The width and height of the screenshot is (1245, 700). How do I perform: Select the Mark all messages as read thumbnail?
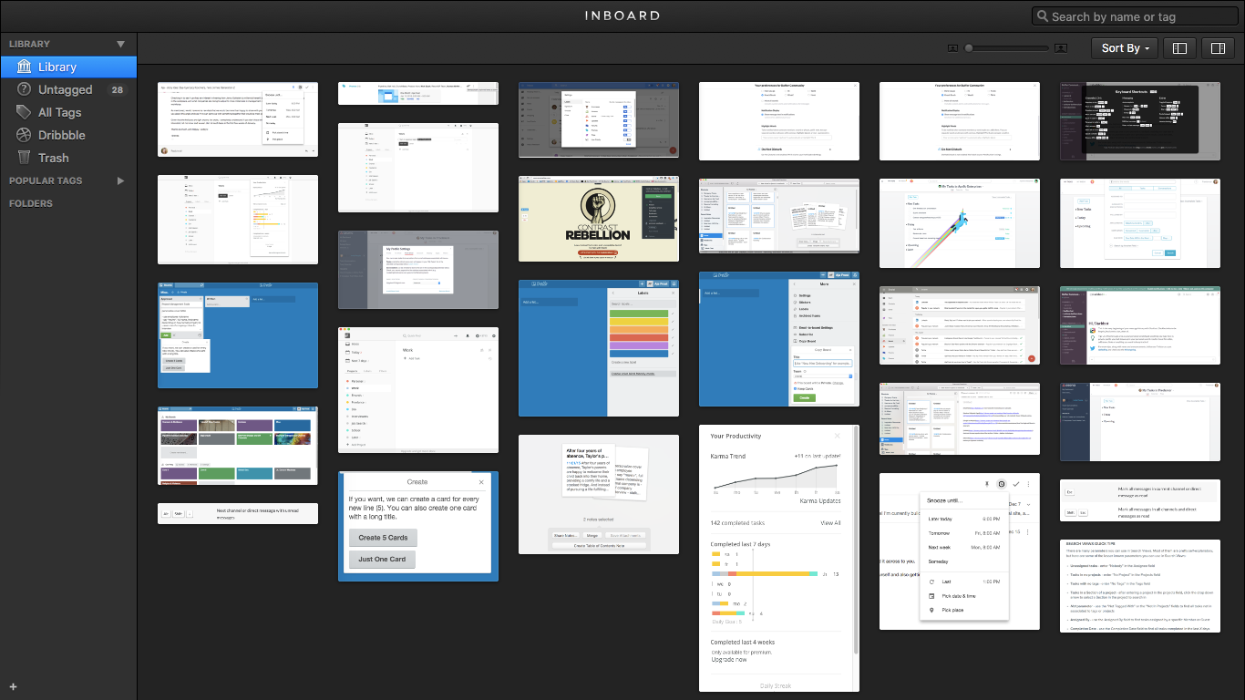click(x=1140, y=500)
